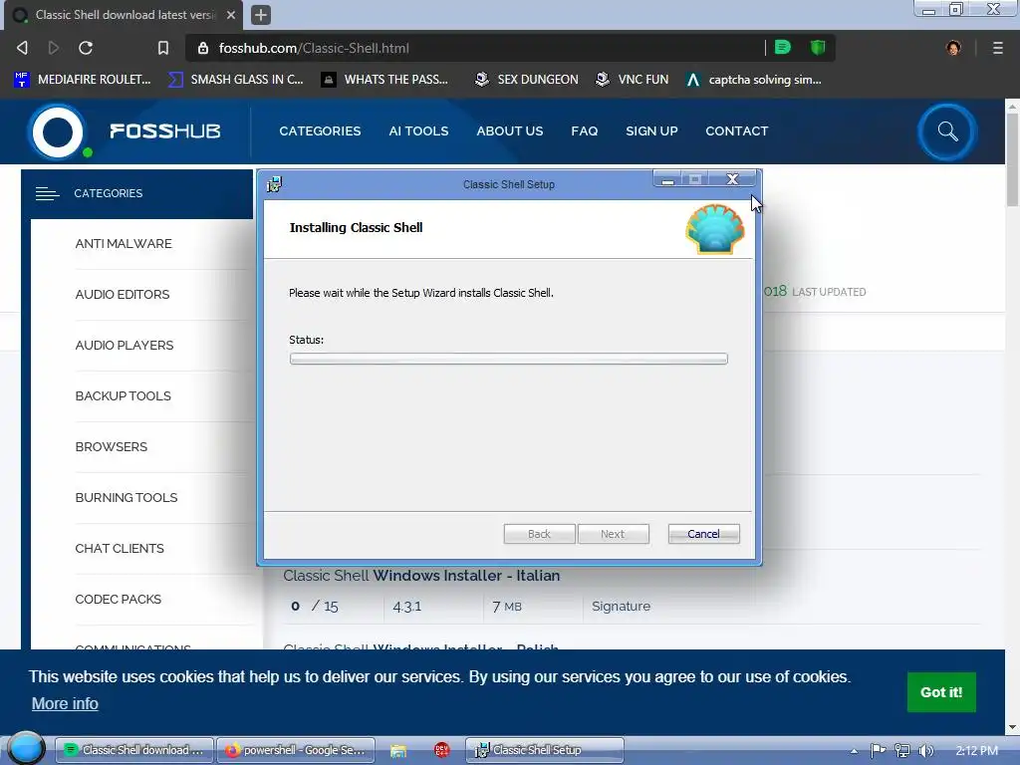Click the 2:12 PM taskbar clock
The width and height of the screenshot is (1020, 765).
pos(976,751)
